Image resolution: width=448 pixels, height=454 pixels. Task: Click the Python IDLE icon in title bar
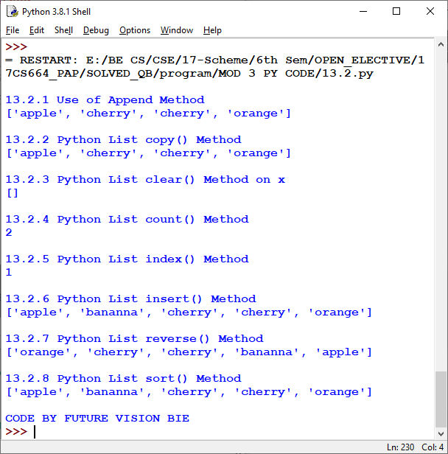[12, 11]
